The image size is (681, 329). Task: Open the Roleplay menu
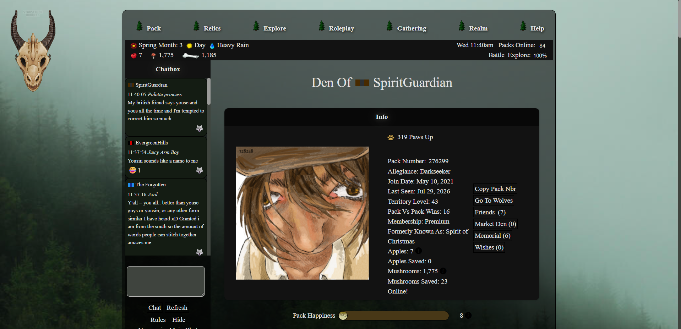[x=342, y=28]
